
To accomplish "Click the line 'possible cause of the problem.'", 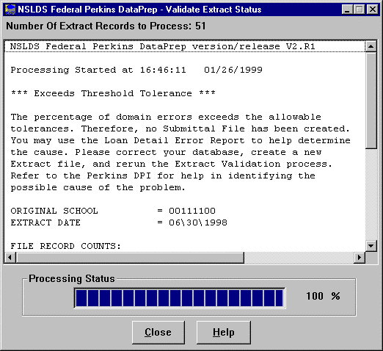I will point(98,187).
